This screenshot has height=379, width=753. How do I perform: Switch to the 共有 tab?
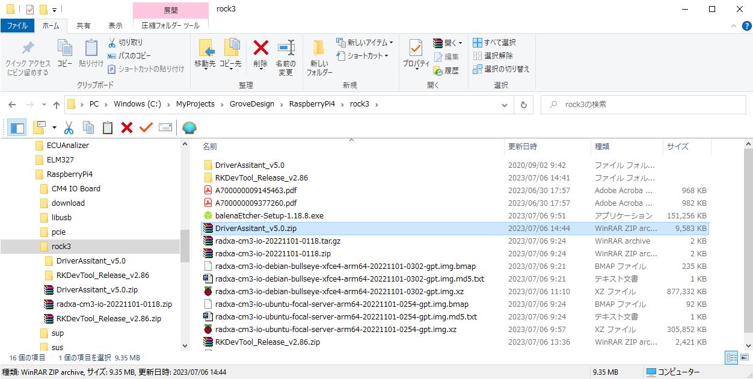pos(84,26)
